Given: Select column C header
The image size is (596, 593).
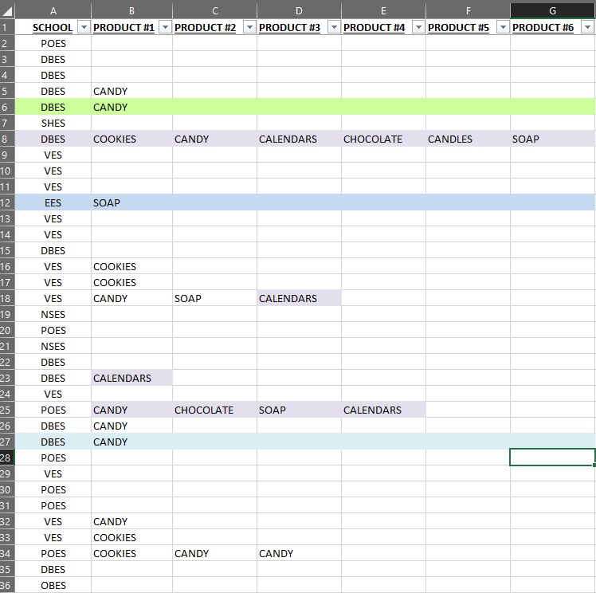Looking at the screenshot, I should pos(215,11).
